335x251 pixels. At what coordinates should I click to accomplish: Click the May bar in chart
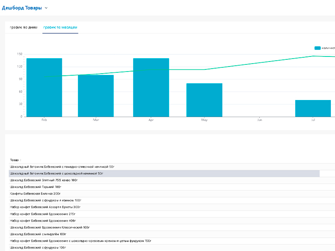tap(204, 100)
